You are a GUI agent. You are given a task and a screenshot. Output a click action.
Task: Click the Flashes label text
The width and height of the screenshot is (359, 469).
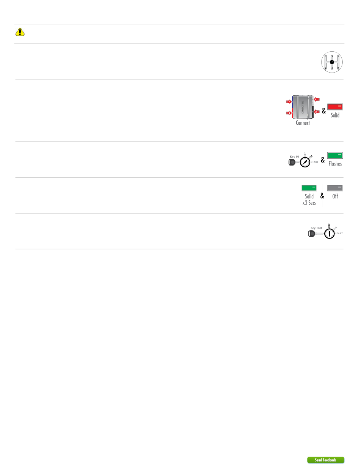(x=335, y=164)
